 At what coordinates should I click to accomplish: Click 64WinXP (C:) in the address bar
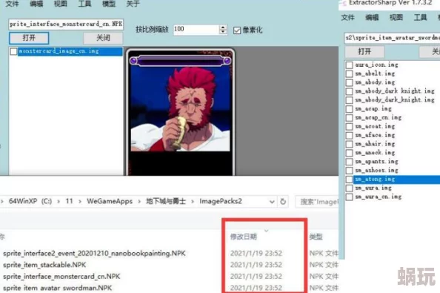[30, 201]
